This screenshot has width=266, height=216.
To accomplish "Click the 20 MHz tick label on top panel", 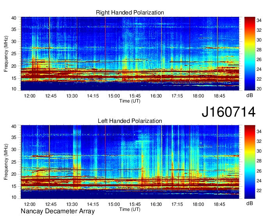I will point(14,66).
